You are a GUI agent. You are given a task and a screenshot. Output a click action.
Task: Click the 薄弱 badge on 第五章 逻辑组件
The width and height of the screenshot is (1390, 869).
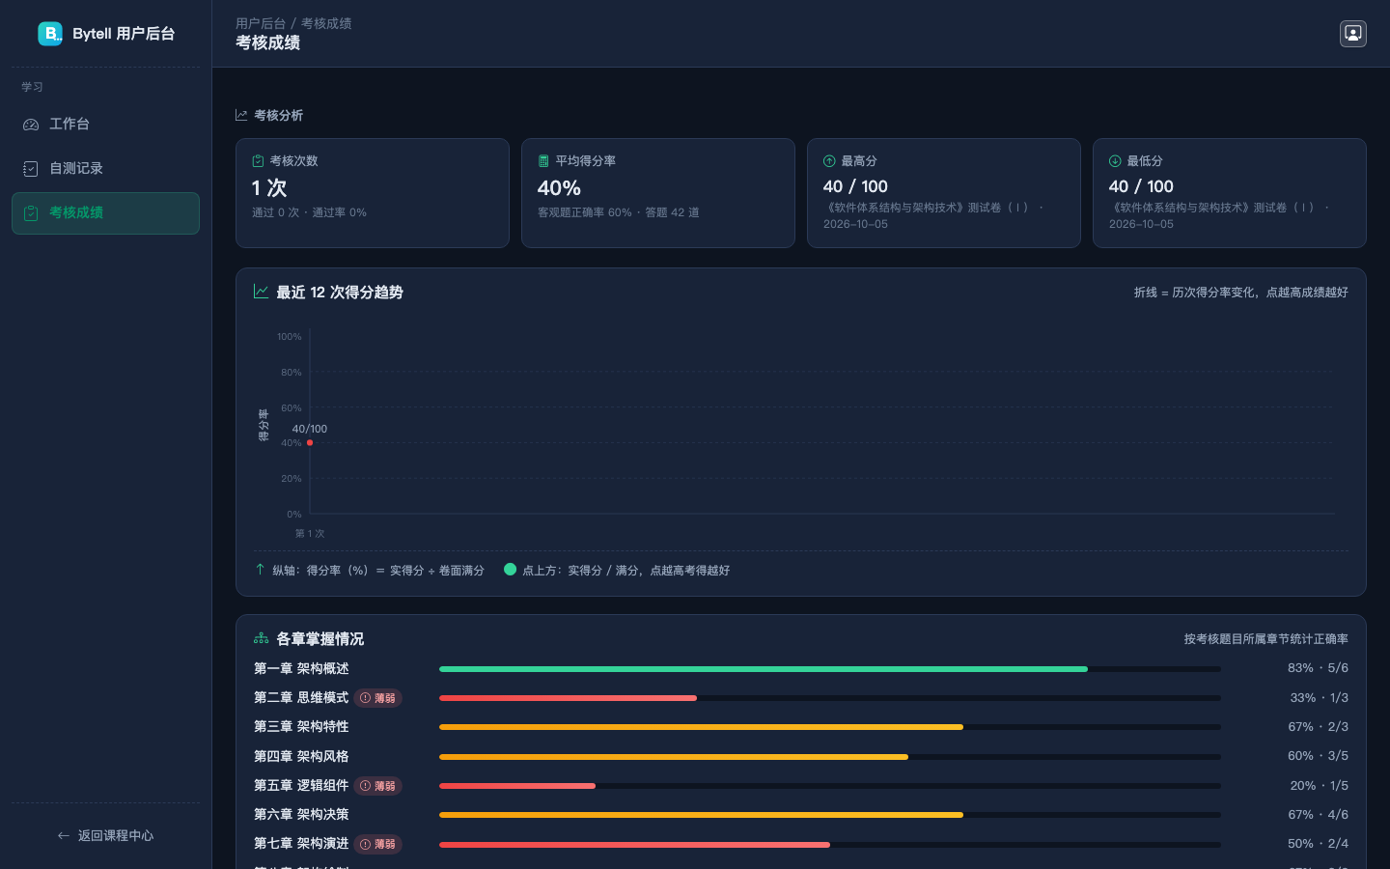(377, 786)
